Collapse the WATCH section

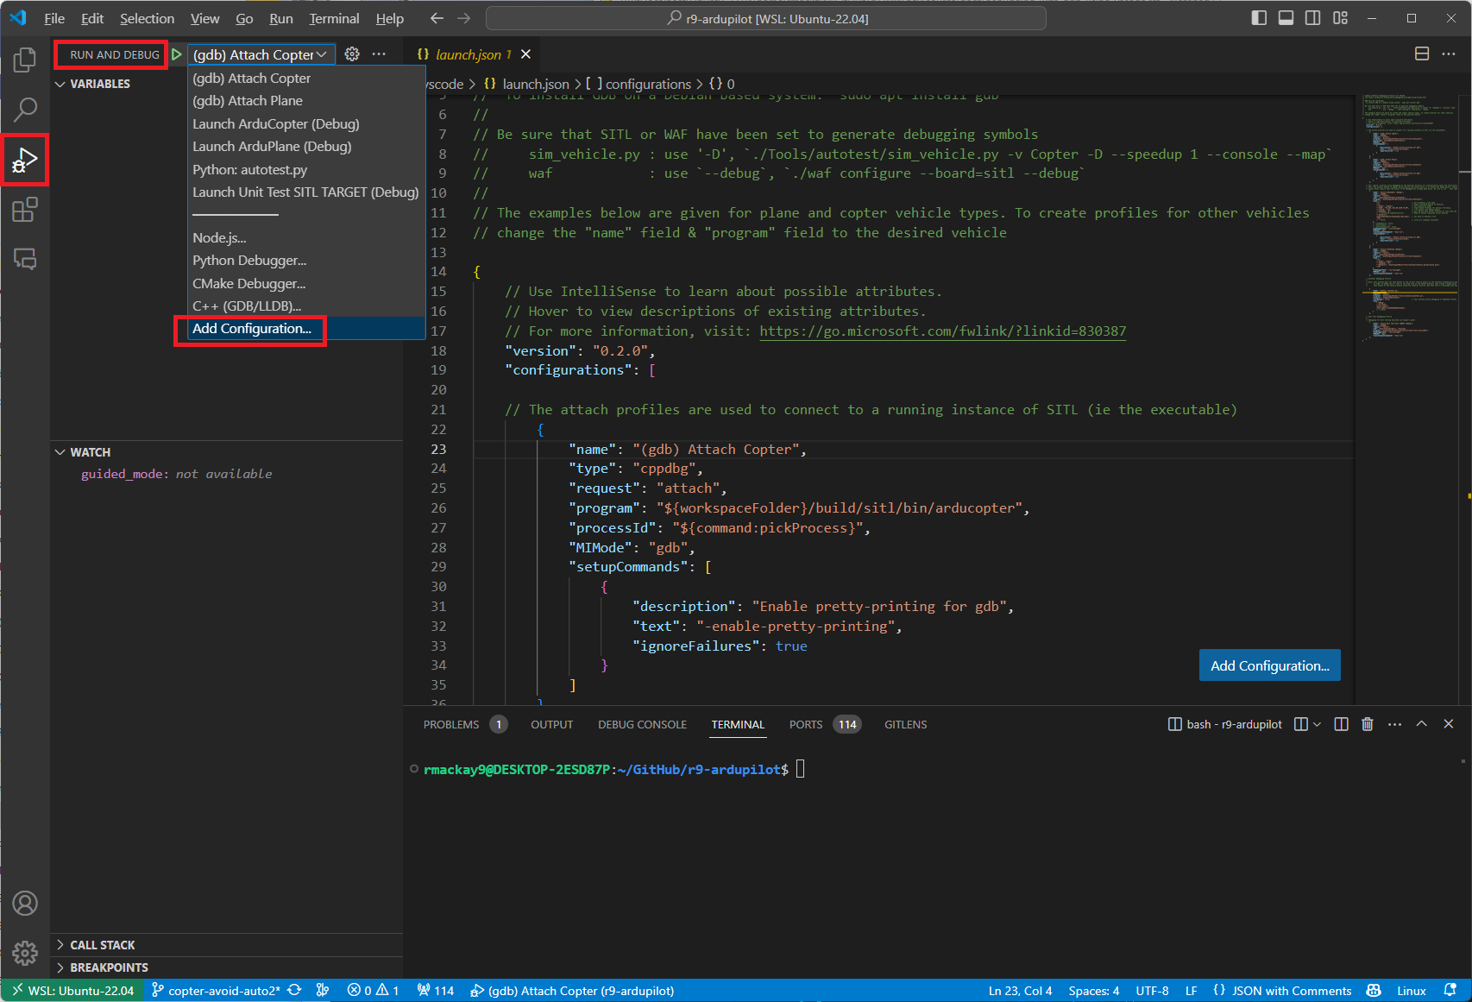(x=90, y=452)
